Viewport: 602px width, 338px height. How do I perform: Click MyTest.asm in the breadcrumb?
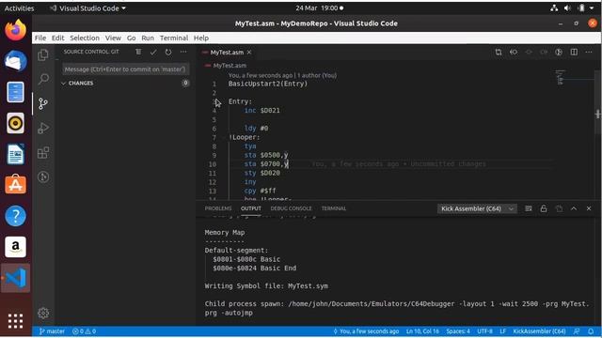click(x=230, y=66)
